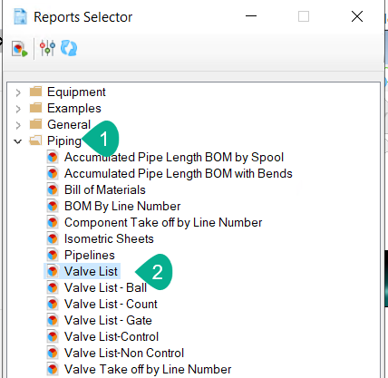
Task: Click the Bill of Materials report icon
Action: 53,189
